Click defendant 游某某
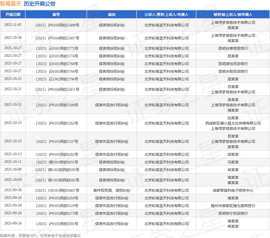The width and height of the screenshot is (270, 238). (x=233, y=147)
